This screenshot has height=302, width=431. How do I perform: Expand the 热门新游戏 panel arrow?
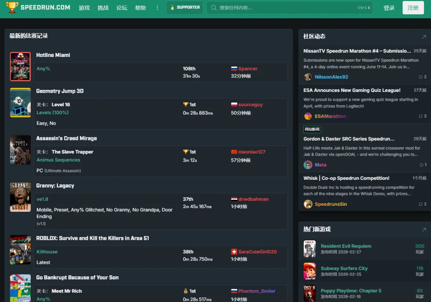pos(424,229)
